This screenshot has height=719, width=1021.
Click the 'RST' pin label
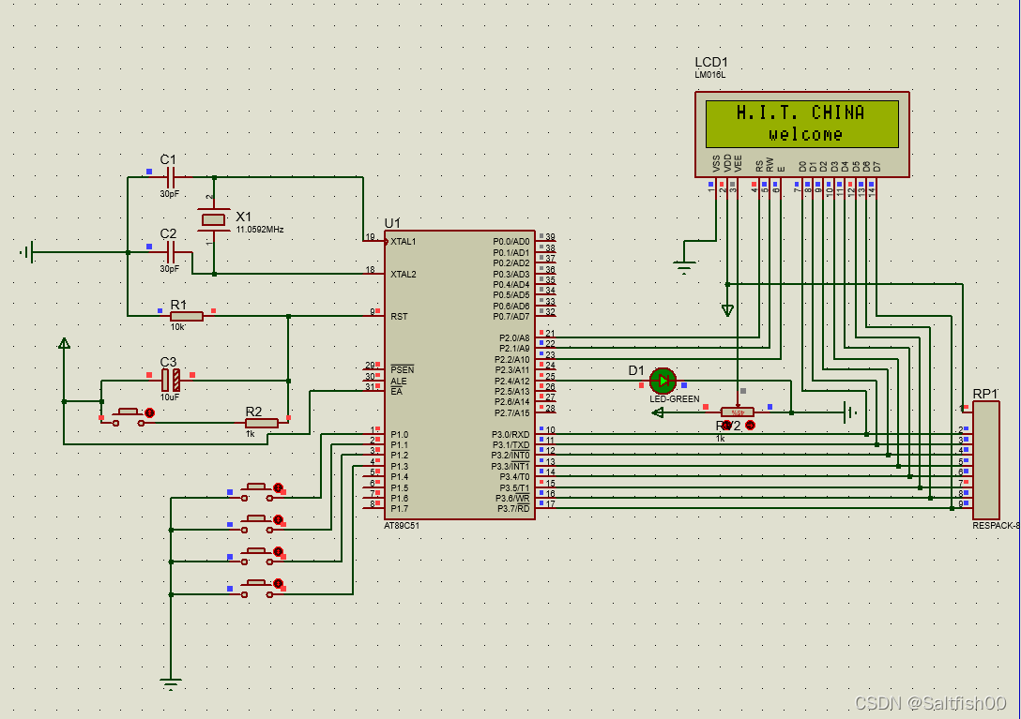point(399,316)
